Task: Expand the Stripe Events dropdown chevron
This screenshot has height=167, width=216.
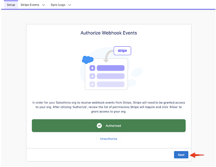Action: point(43,5)
